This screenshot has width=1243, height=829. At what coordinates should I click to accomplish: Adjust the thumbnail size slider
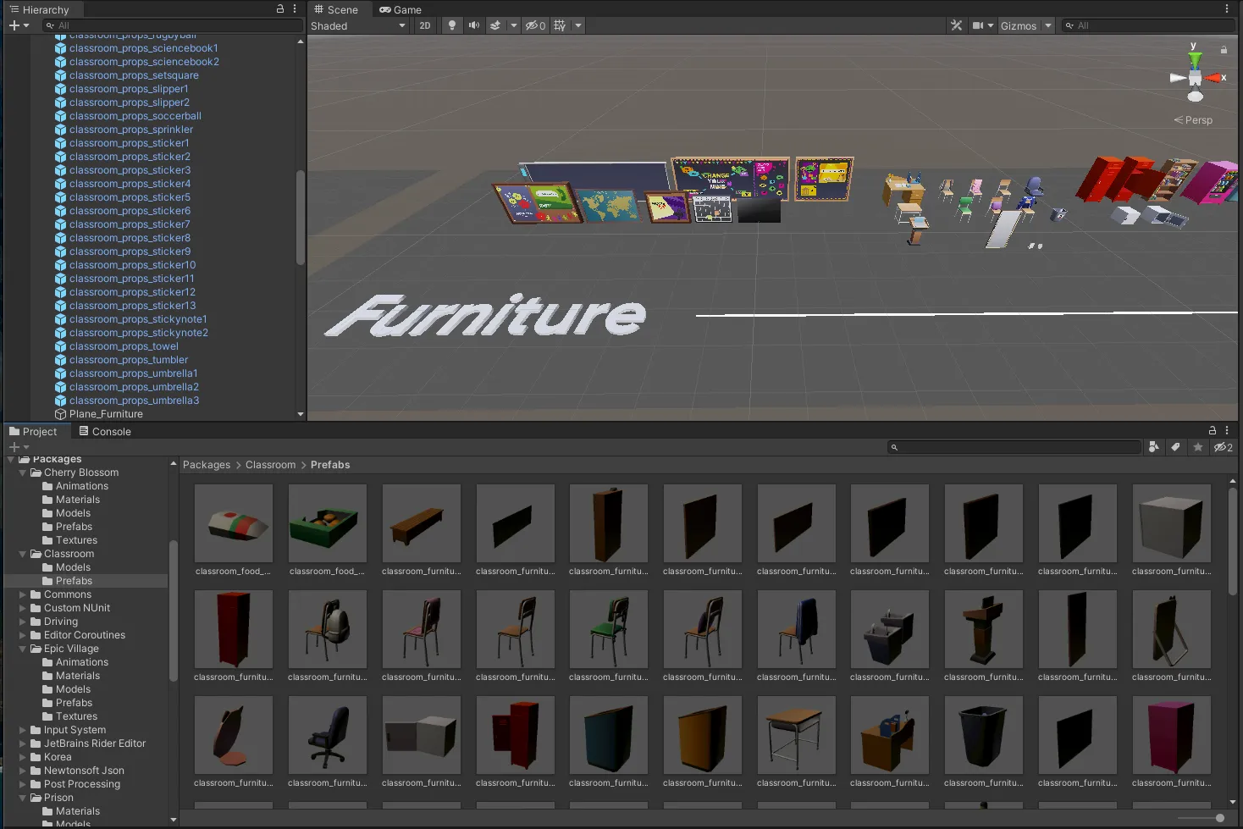click(x=1202, y=818)
